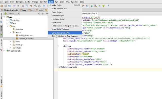
Task: Toggle the Build Variants side tab
Action: coord(1,95)
